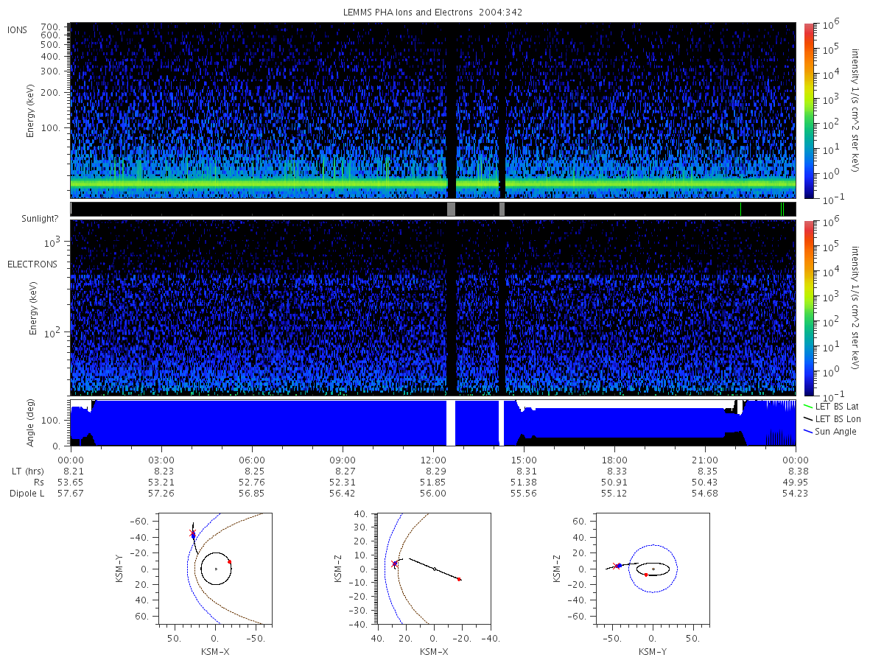
Task: Click the '06:00' time axis tick
Action: coord(252,460)
